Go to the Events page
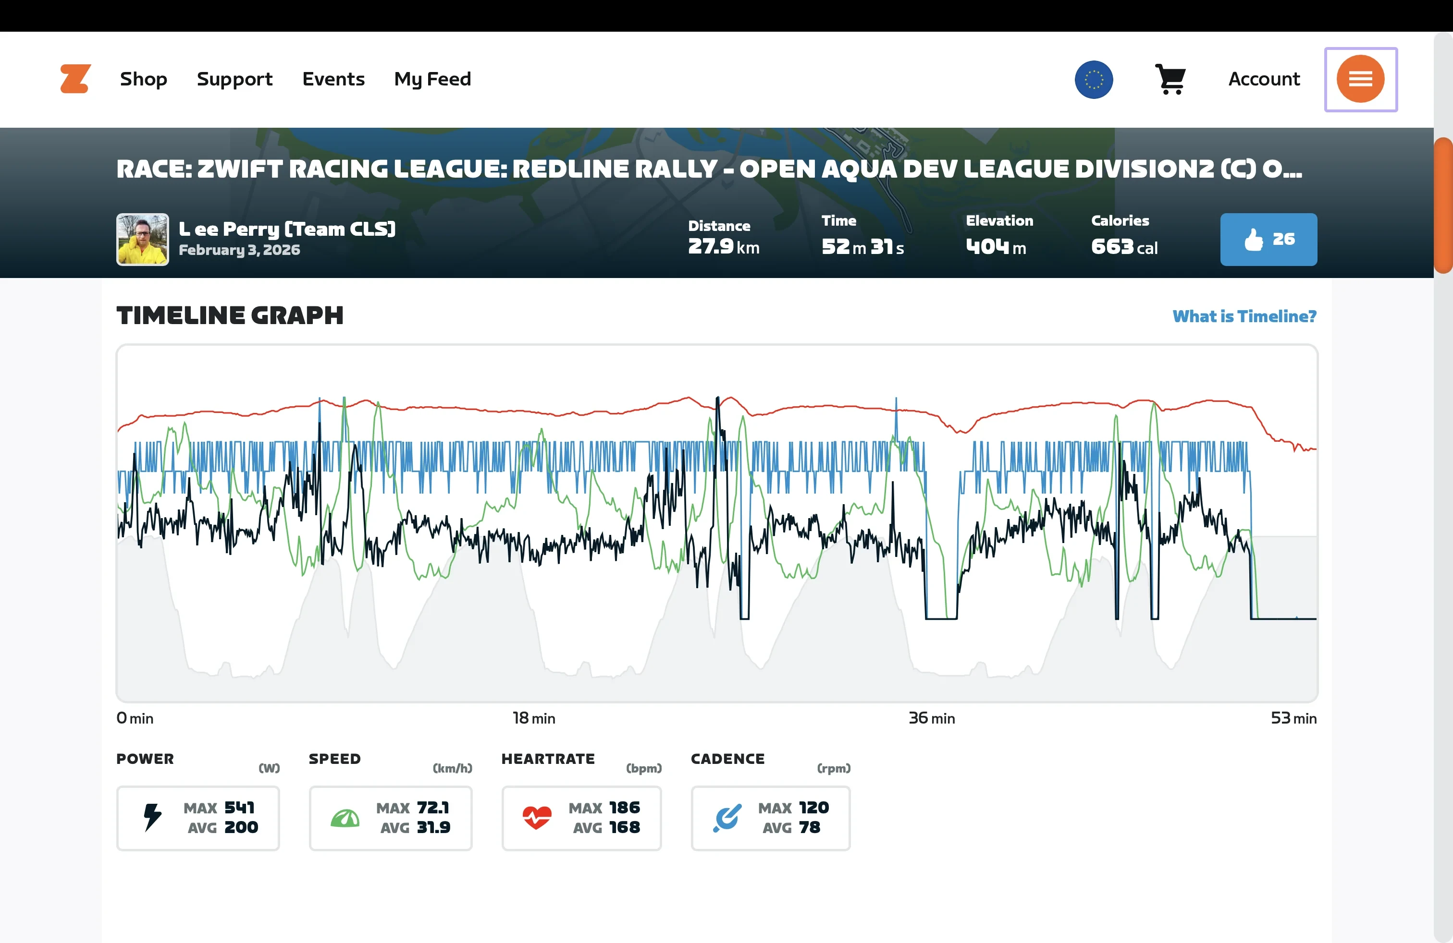The height and width of the screenshot is (943, 1453). [x=333, y=79]
